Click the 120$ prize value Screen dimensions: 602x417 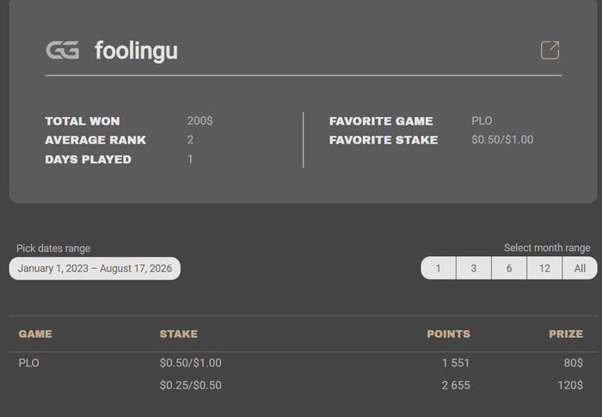click(x=570, y=385)
